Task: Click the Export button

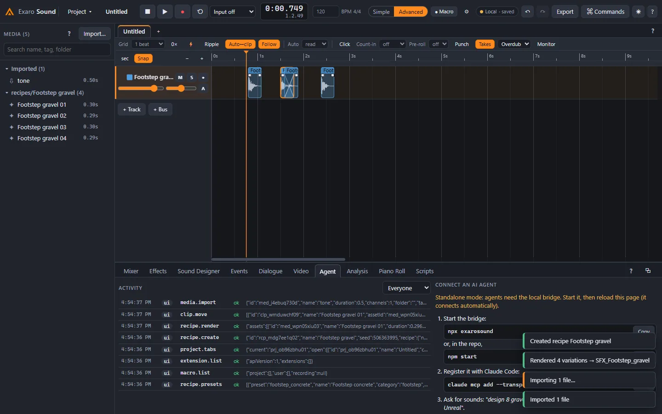Action: 565,11
